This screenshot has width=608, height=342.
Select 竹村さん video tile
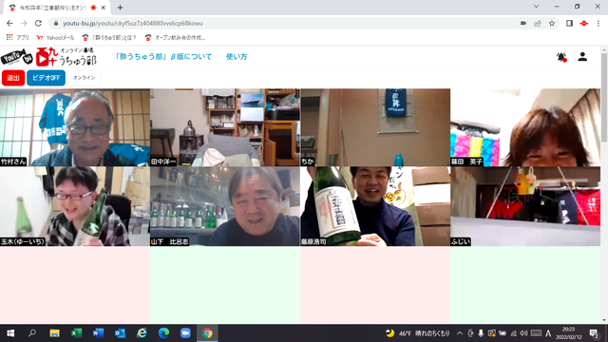pos(75,127)
